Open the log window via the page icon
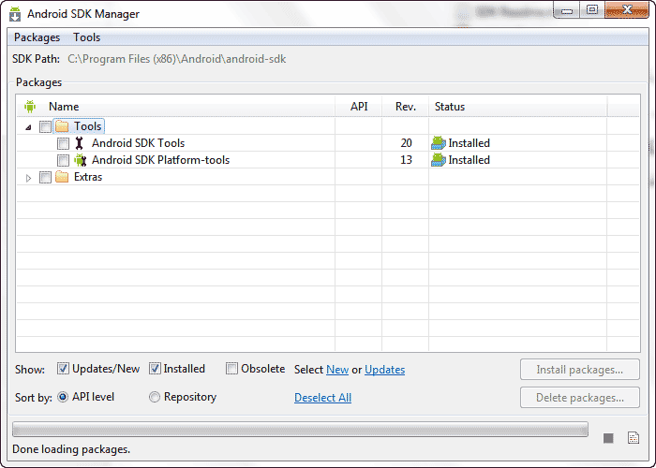This screenshot has height=468, width=656. [x=634, y=437]
